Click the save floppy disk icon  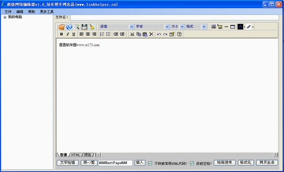coord(84,27)
